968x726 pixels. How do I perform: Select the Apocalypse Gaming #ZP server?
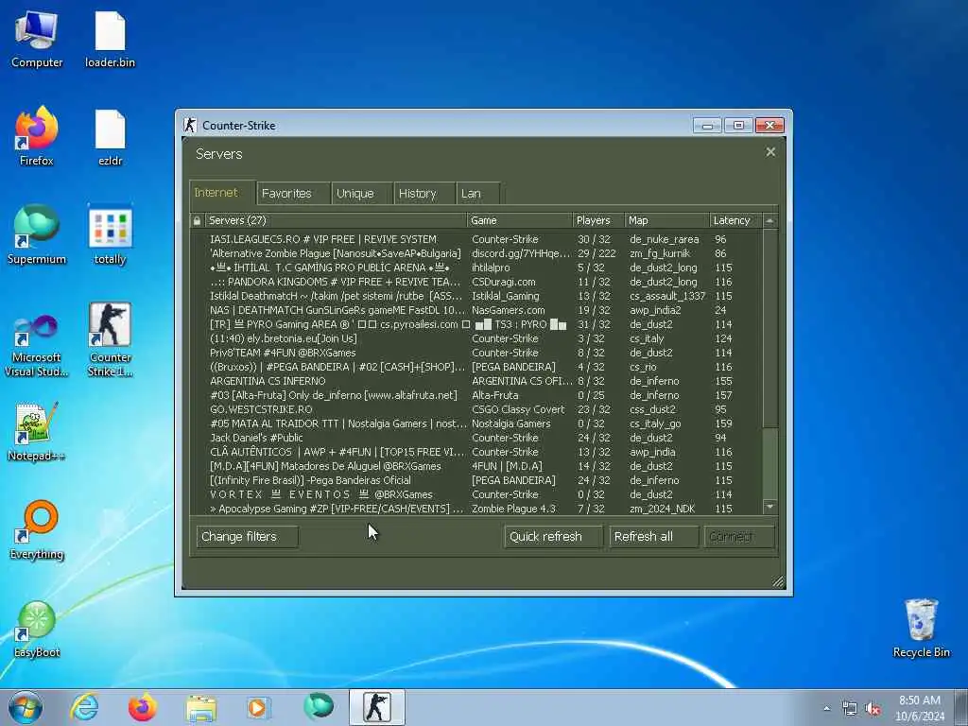click(476, 509)
